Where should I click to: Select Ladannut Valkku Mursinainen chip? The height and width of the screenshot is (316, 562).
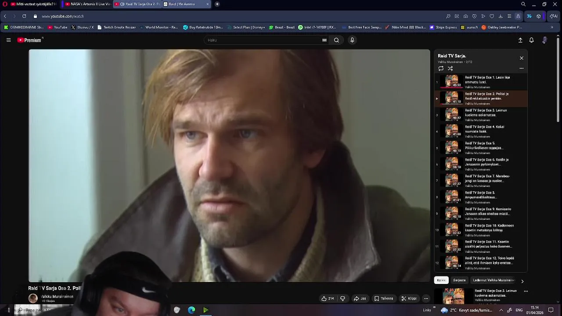click(494, 280)
